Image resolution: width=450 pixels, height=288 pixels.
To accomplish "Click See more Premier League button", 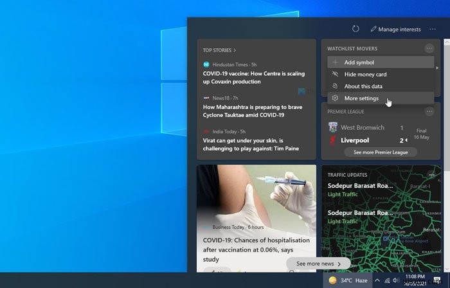I will (381, 152).
